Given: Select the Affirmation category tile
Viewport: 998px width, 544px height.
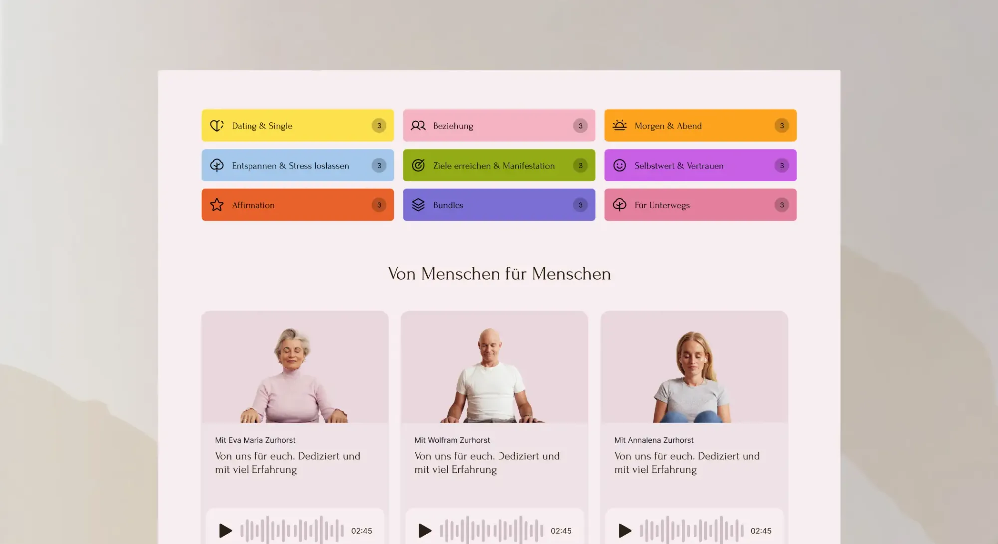Looking at the screenshot, I should tap(297, 205).
